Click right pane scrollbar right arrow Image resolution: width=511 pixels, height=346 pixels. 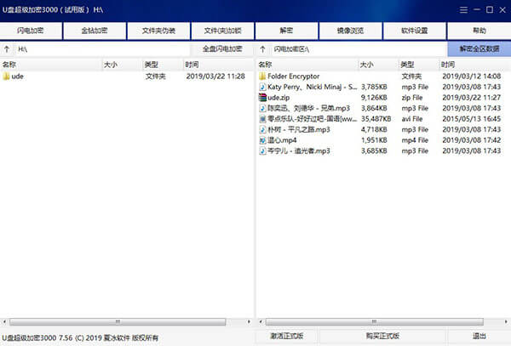506,321
